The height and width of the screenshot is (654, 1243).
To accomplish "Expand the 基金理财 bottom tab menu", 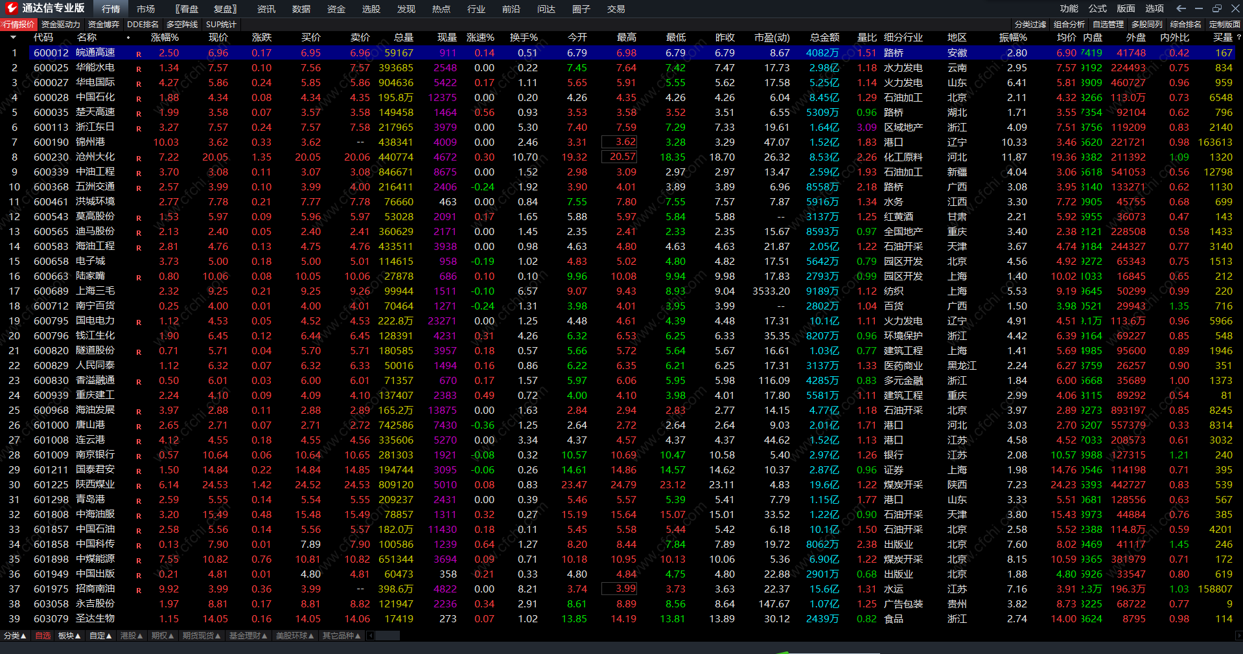I will [248, 636].
